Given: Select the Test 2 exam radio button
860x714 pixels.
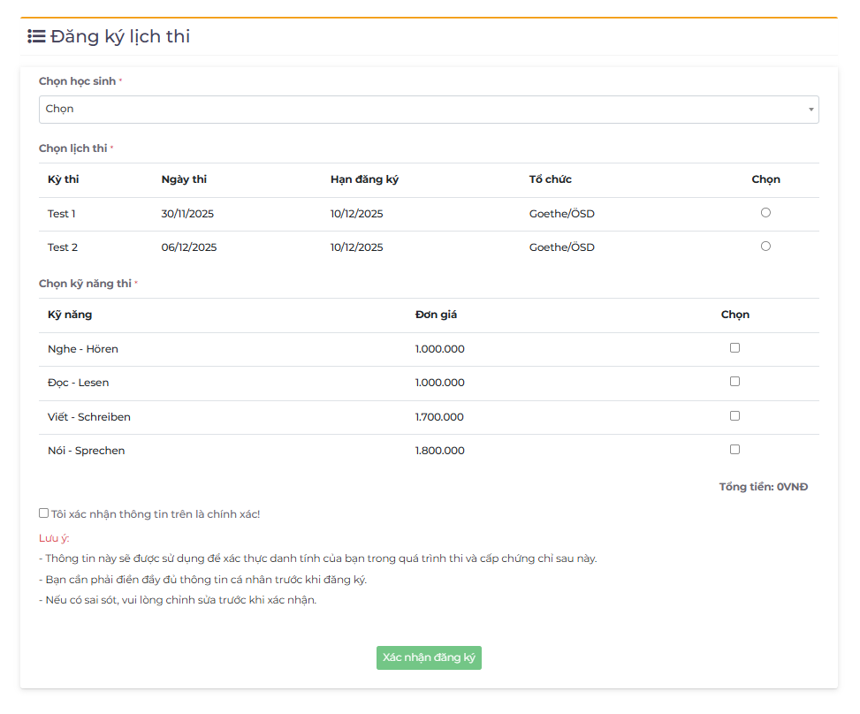Looking at the screenshot, I should [765, 247].
